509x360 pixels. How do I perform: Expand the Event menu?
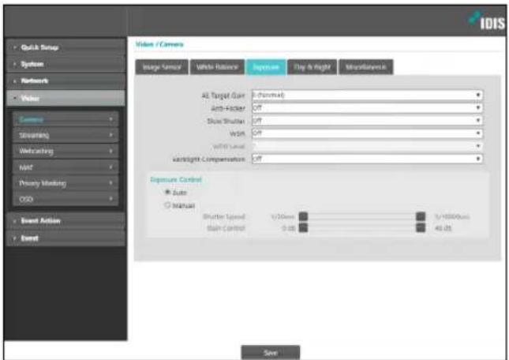[x=65, y=238]
